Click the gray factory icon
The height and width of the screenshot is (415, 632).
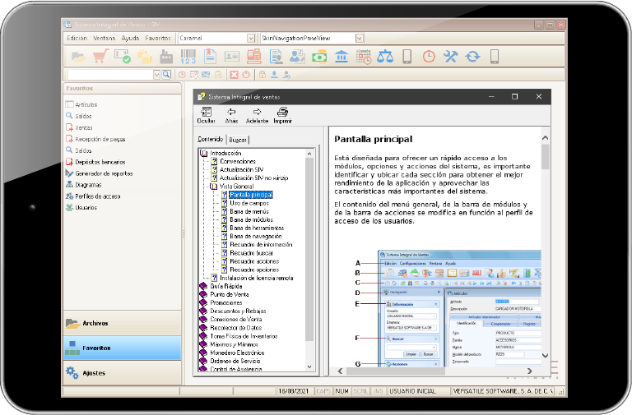pos(166,57)
